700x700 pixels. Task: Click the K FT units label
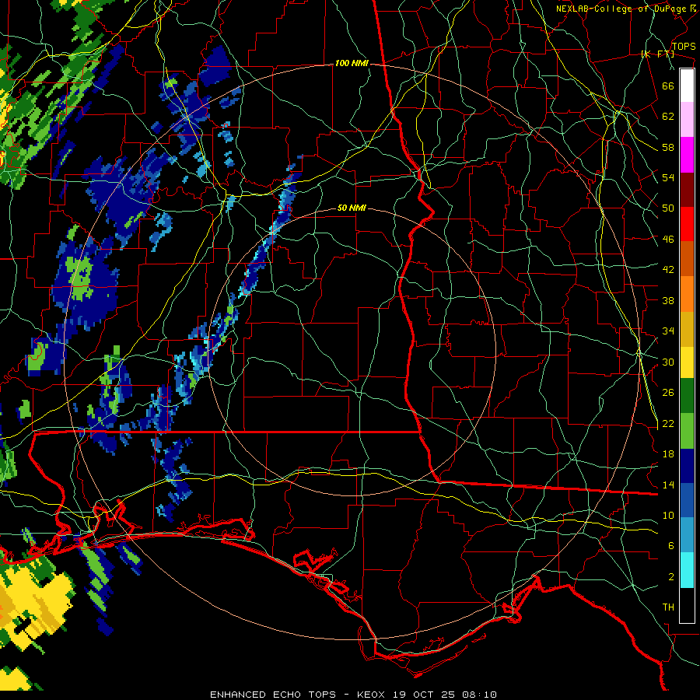pos(657,54)
